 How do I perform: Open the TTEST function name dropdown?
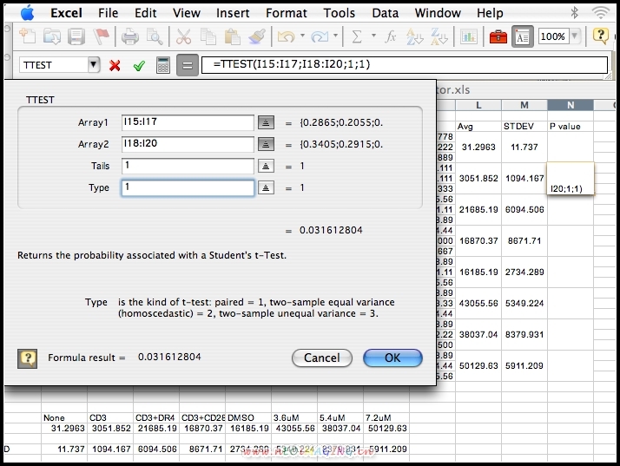(x=93, y=65)
